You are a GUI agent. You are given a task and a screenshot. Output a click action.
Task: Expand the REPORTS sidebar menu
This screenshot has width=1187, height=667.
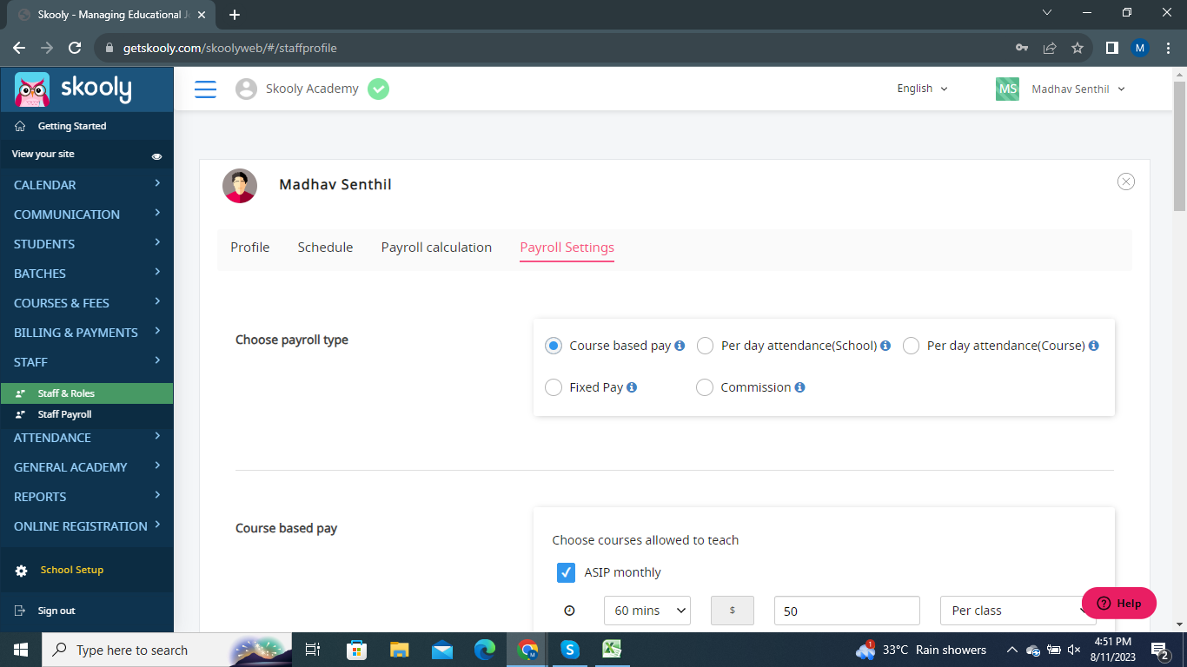[87, 497]
